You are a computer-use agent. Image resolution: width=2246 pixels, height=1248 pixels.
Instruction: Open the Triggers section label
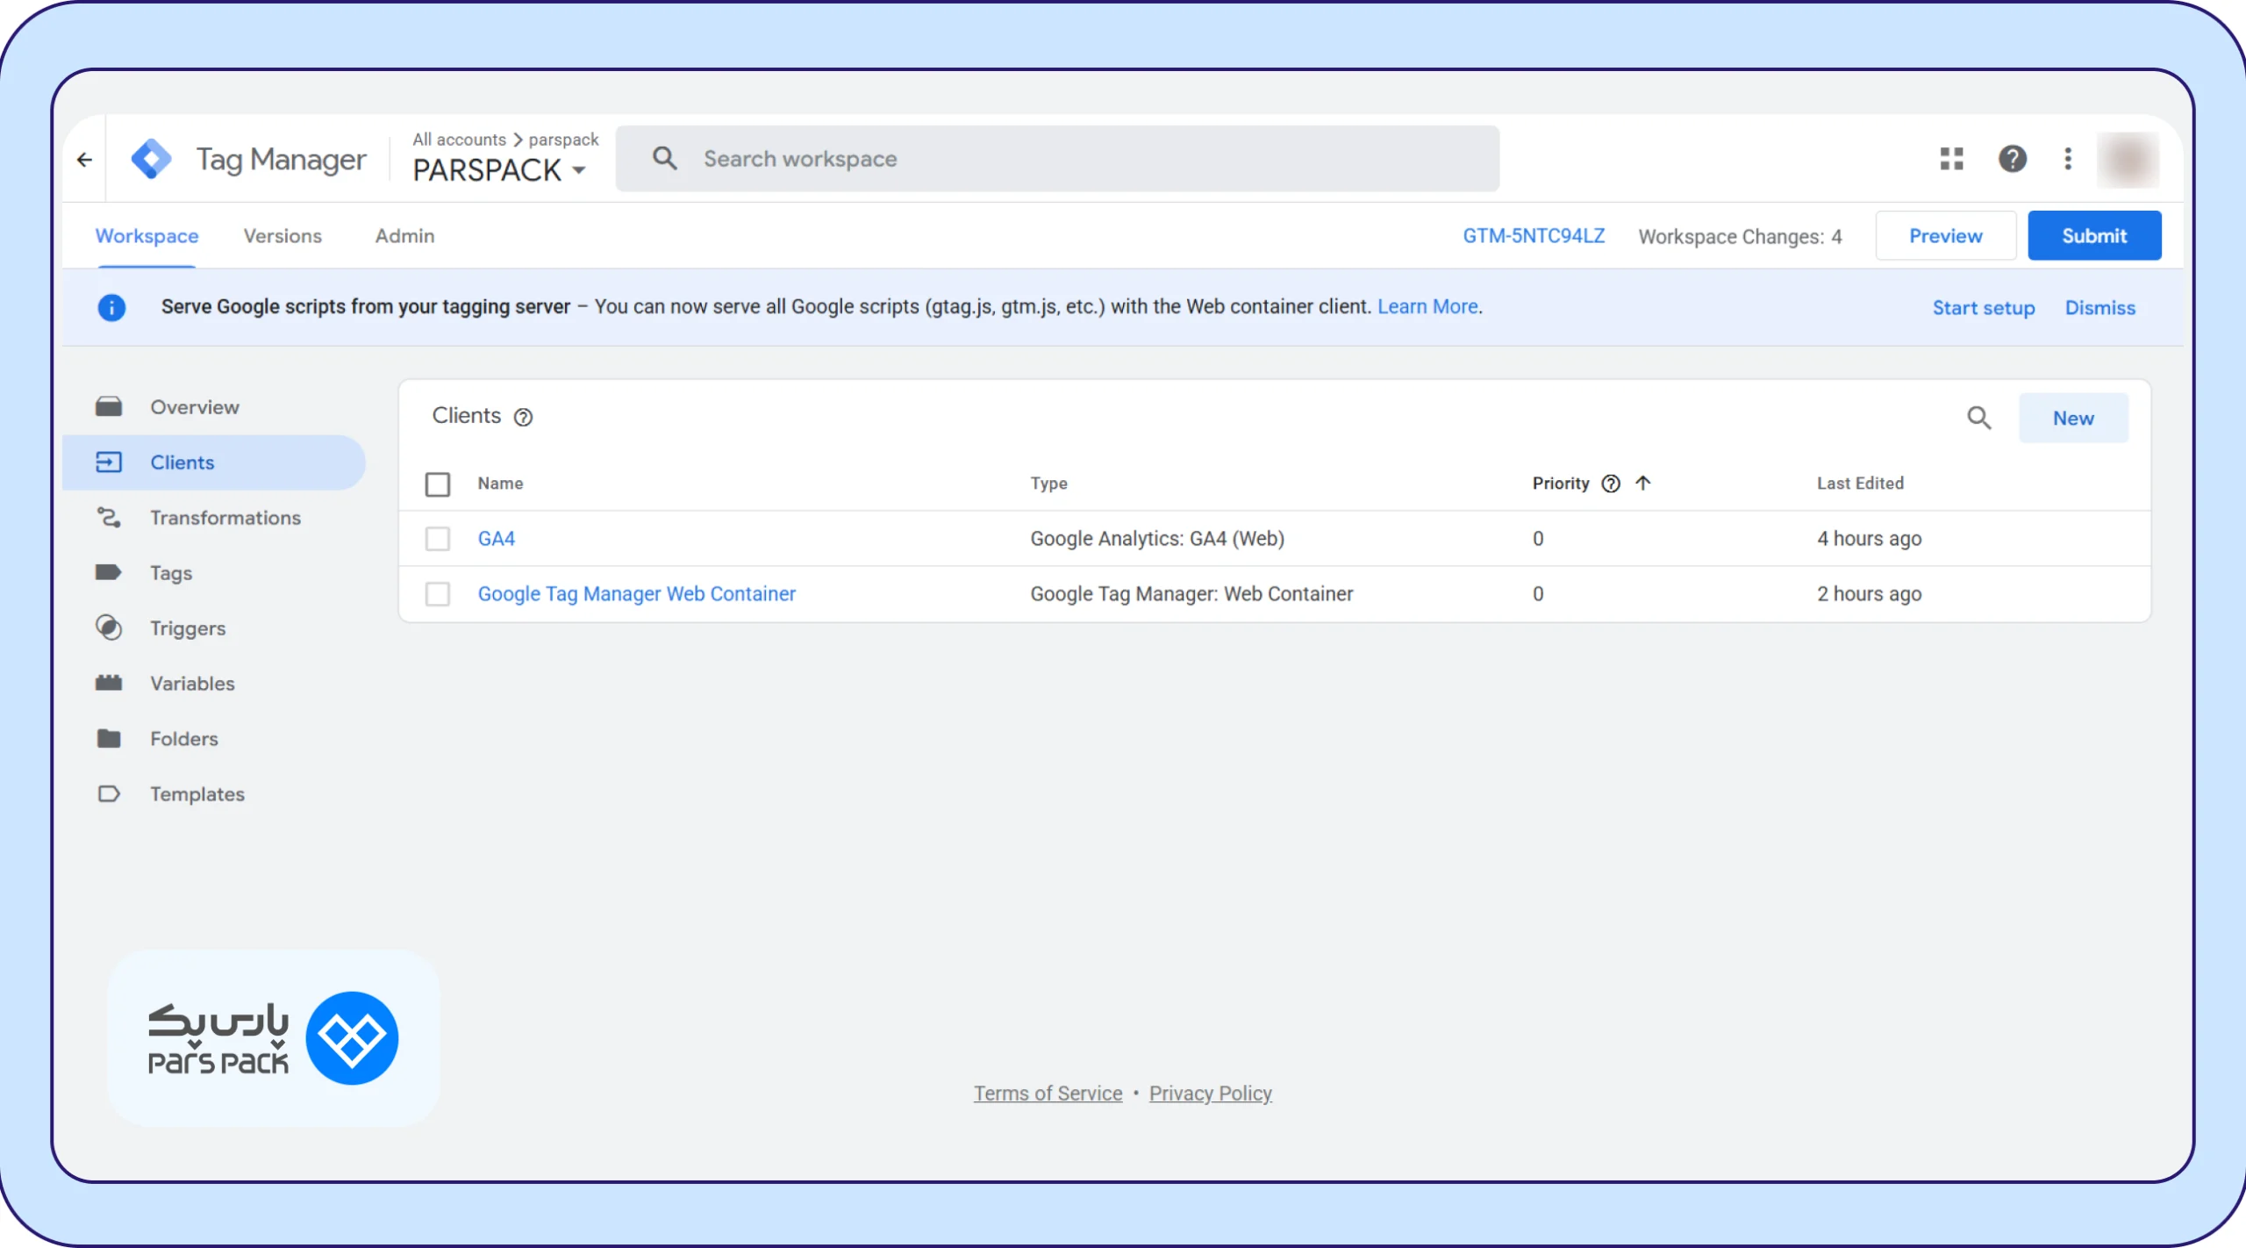(188, 628)
